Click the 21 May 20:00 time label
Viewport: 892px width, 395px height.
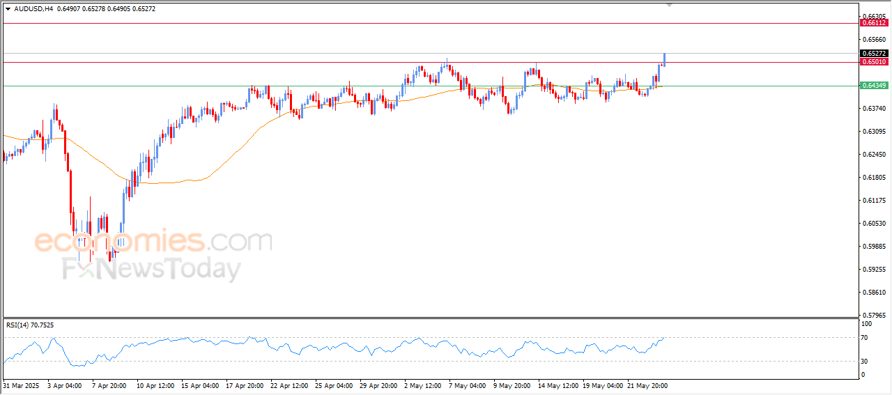tap(646, 385)
